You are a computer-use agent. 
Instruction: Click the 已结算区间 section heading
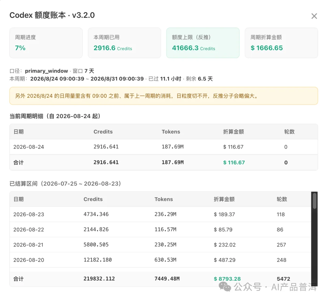(x=65, y=184)
